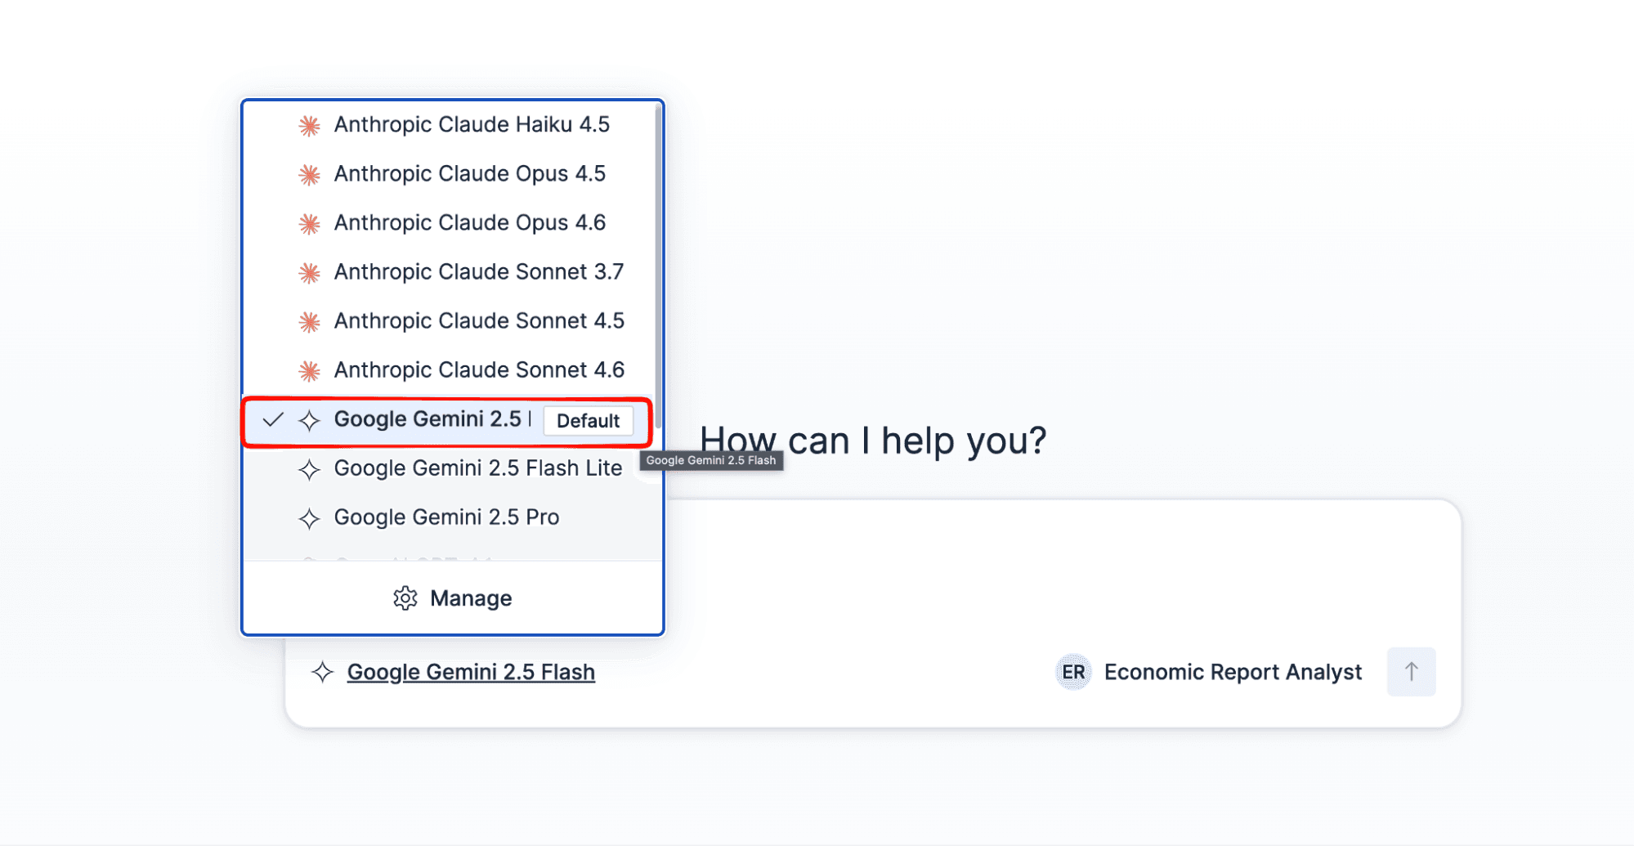Viewport: 1634px width, 846px height.
Task: Click the gear icon next to Manage
Action: pos(405,598)
